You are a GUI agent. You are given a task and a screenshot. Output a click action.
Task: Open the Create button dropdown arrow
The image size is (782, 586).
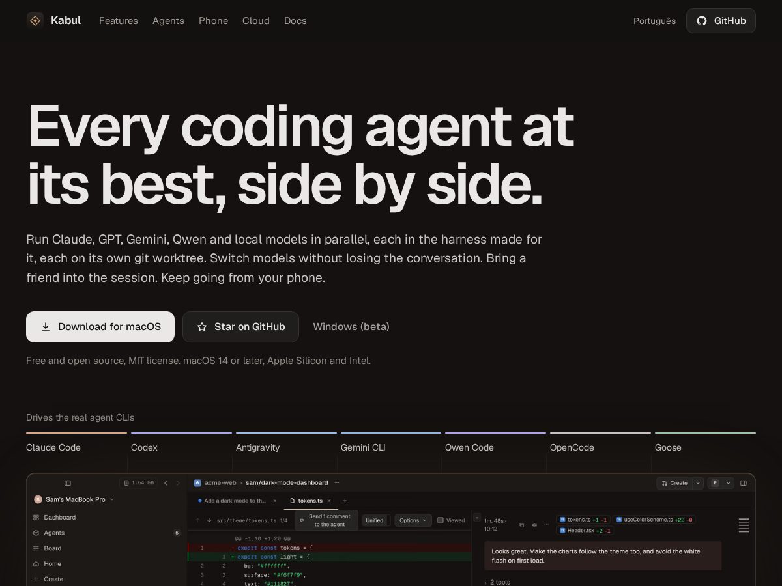click(x=698, y=483)
